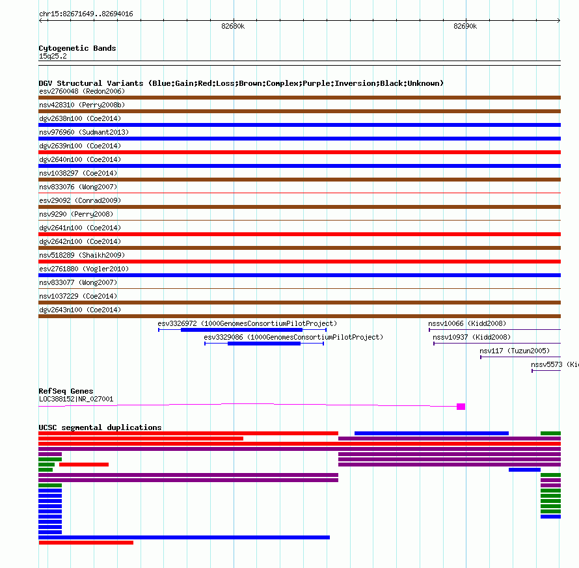Click nsv518289 (Shaikh2009) label
Screen dimensions: 579x568
82,255
